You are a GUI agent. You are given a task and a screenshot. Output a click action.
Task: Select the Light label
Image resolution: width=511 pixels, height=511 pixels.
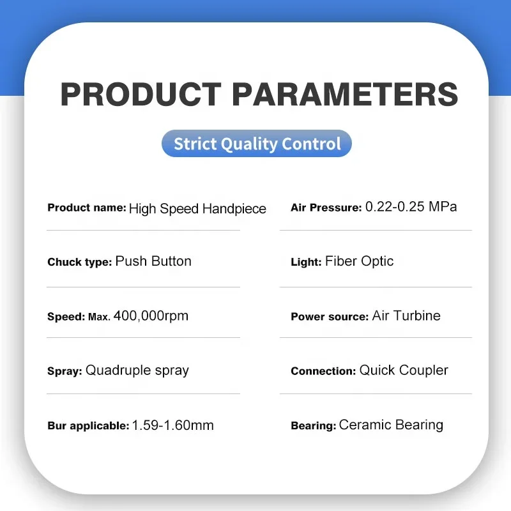tap(306, 262)
